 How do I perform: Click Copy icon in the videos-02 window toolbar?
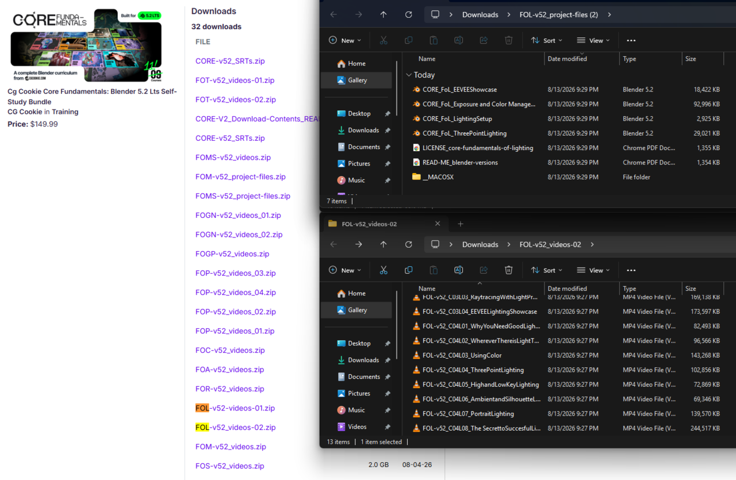(408, 270)
